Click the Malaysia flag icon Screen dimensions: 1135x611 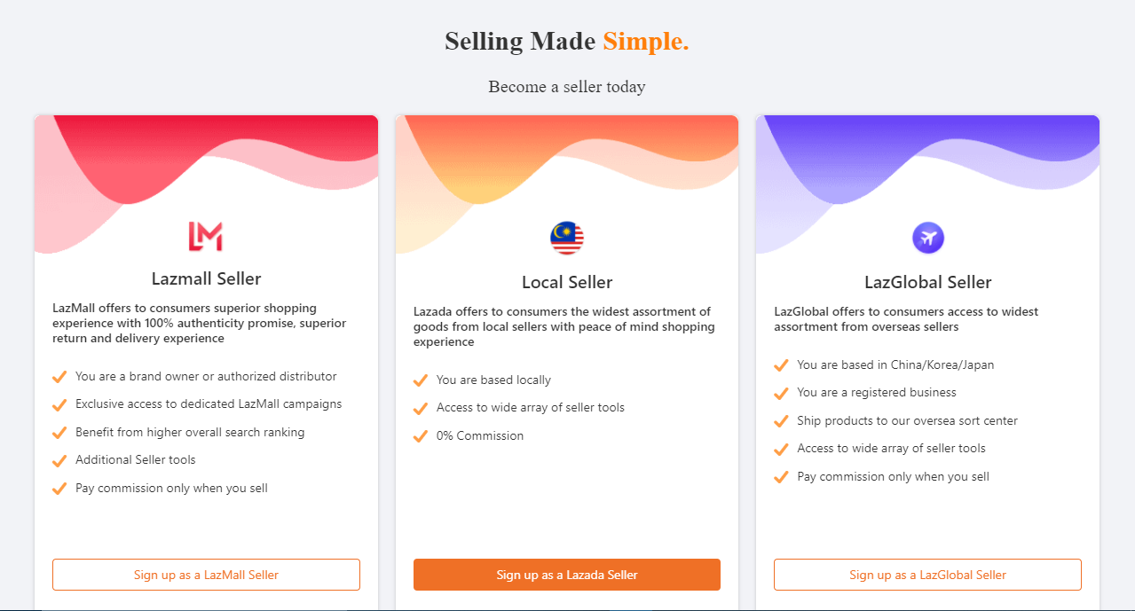567,238
